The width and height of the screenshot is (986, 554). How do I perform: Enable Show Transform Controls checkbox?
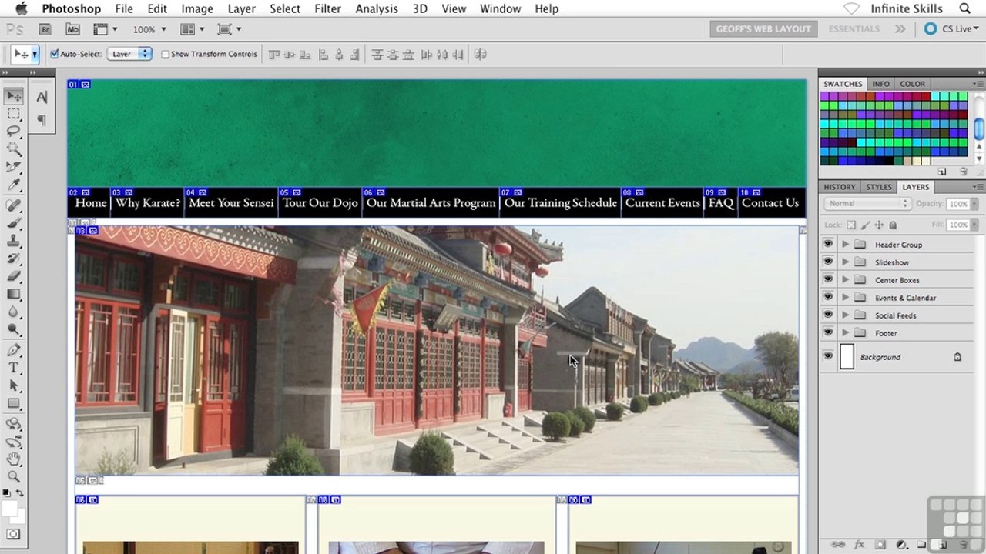tap(165, 54)
